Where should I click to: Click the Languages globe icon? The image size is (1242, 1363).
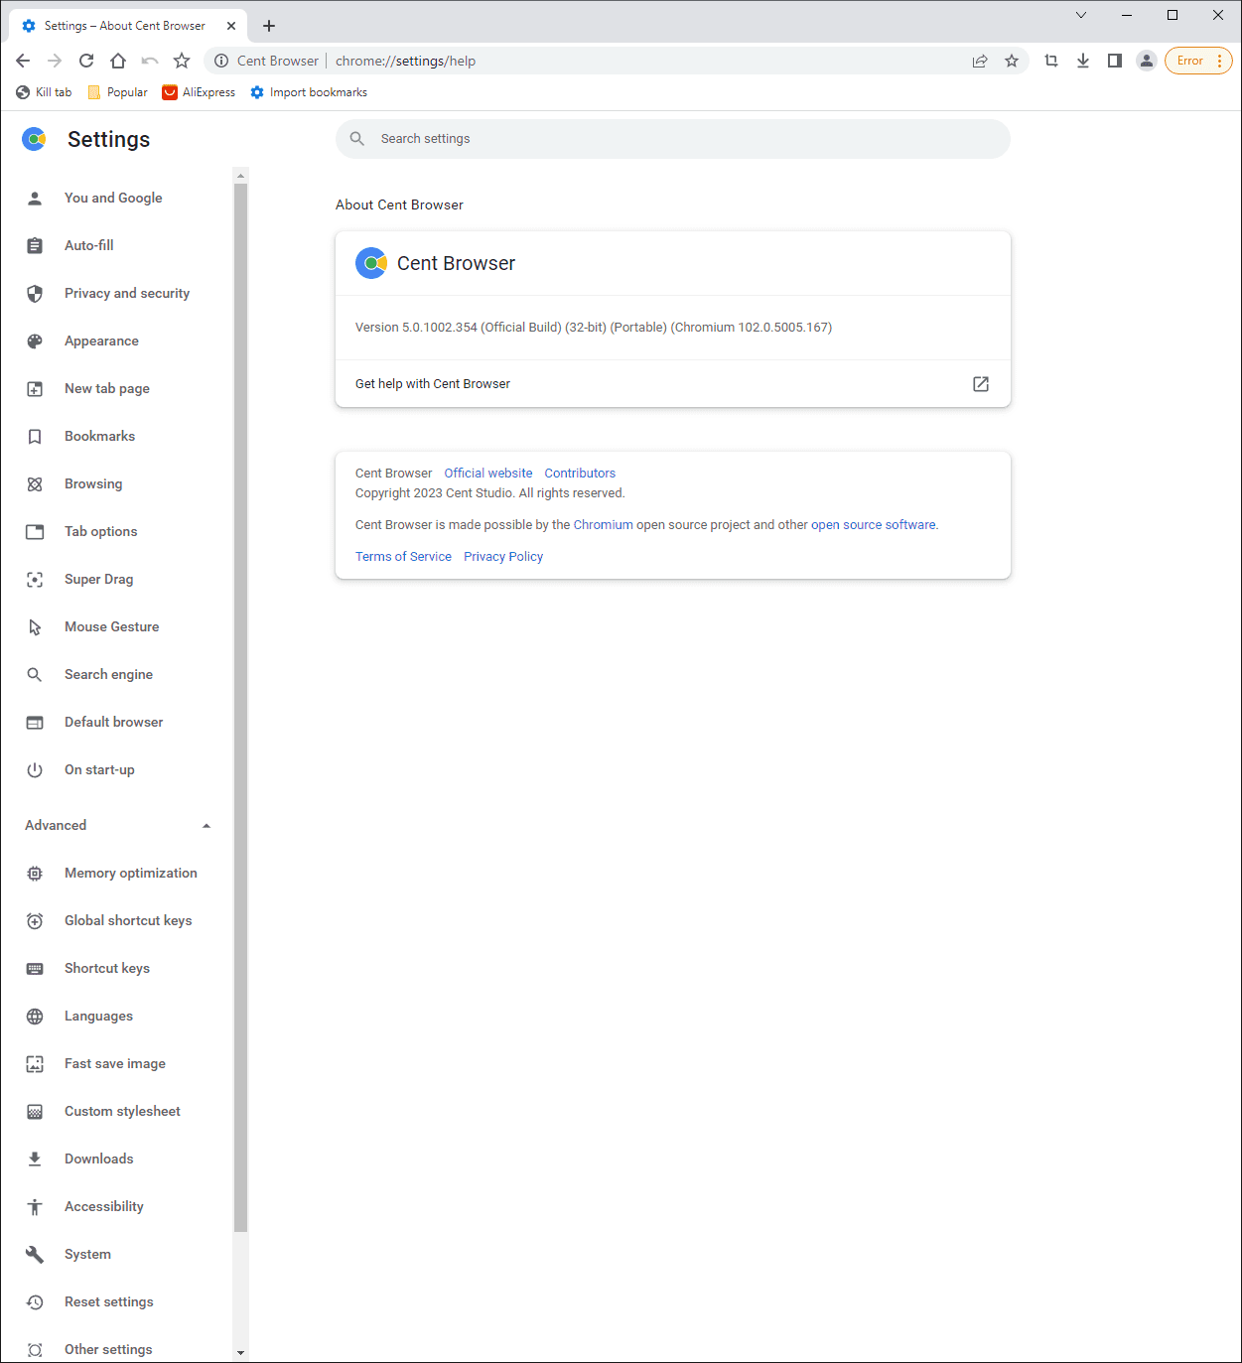(x=35, y=1017)
